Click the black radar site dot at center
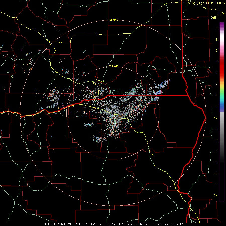The image size is (226, 226). [113, 112]
